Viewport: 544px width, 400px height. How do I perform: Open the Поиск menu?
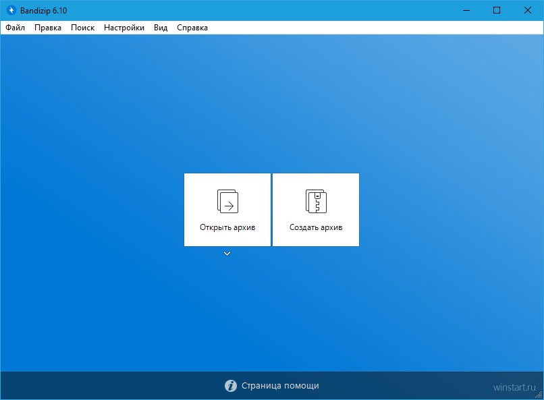coord(82,28)
